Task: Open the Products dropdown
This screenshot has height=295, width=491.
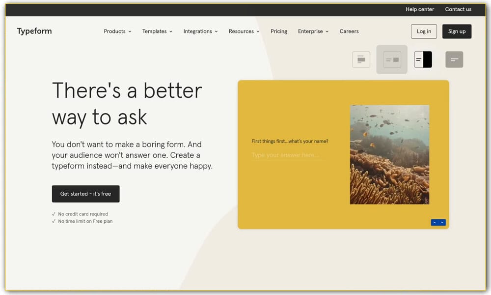Action: (x=117, y=31)
